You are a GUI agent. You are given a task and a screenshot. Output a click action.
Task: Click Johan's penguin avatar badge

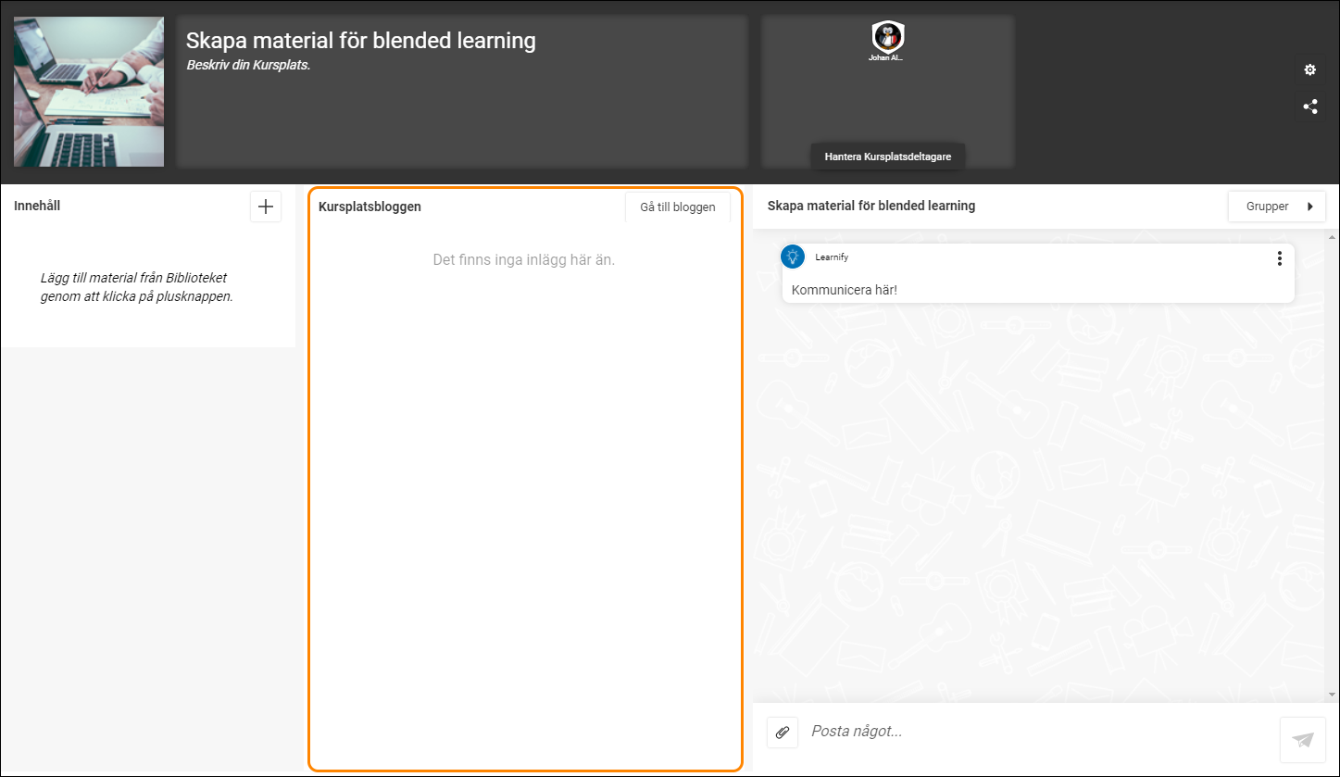(887, 36)
